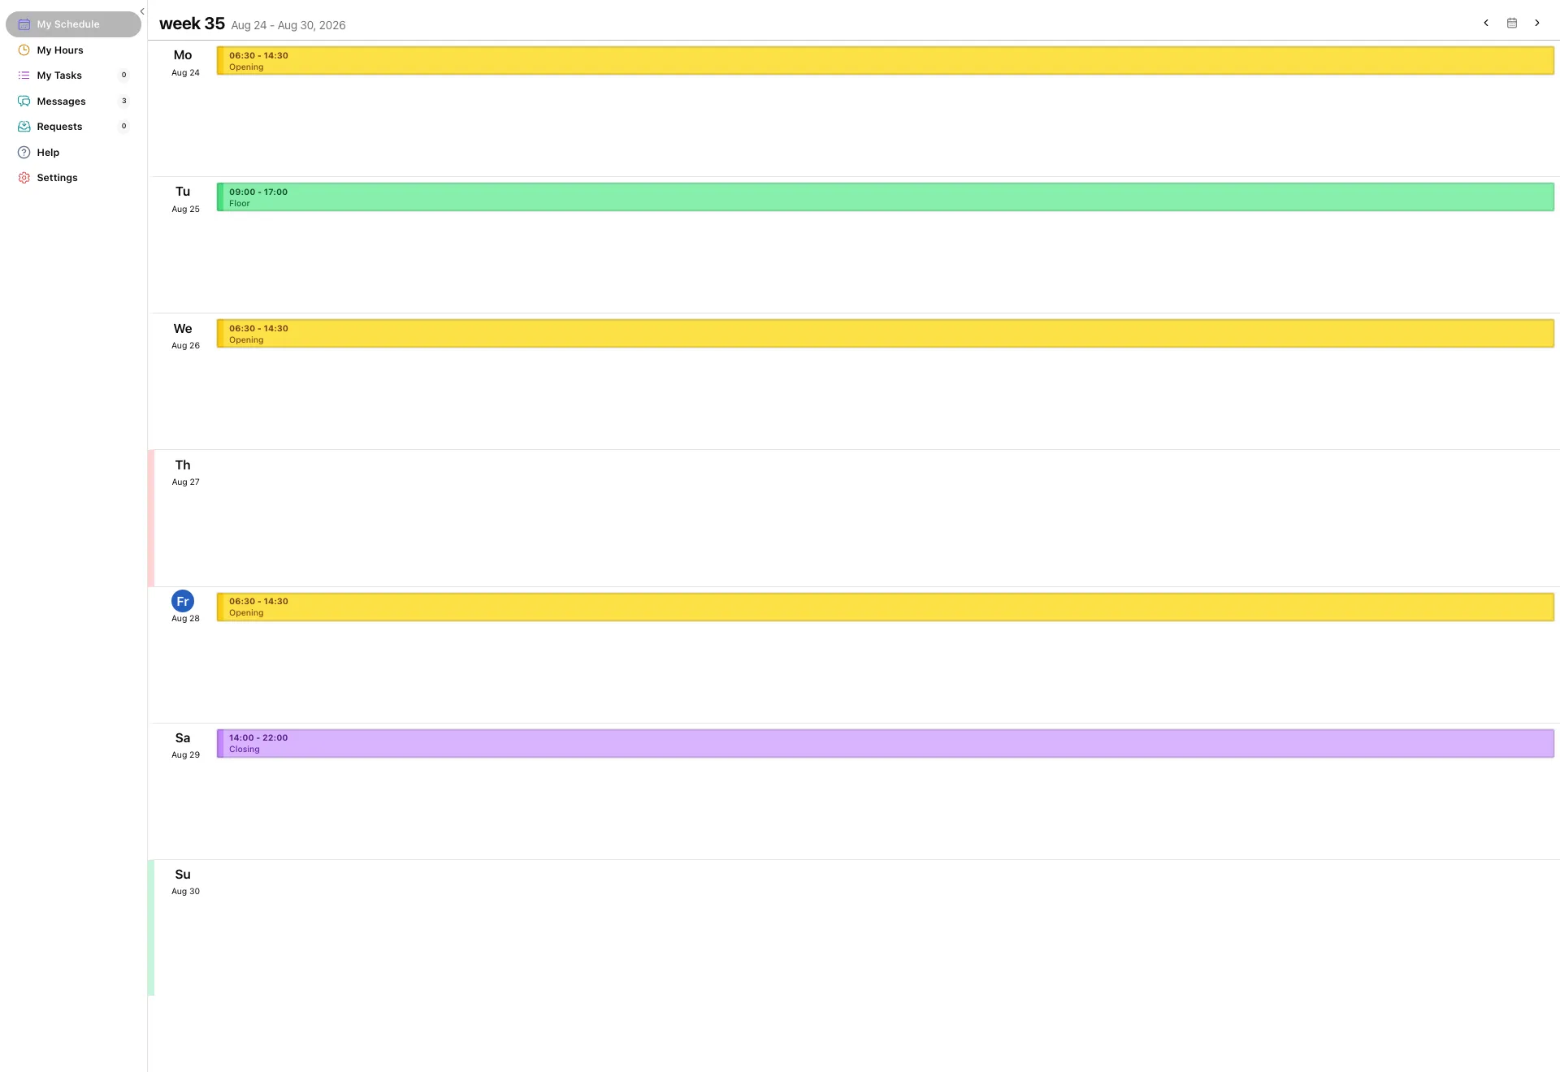The height and width of the screenshot is (1072, 1560).
Task: Click the Requests badge showing 0
Action: 123,127
